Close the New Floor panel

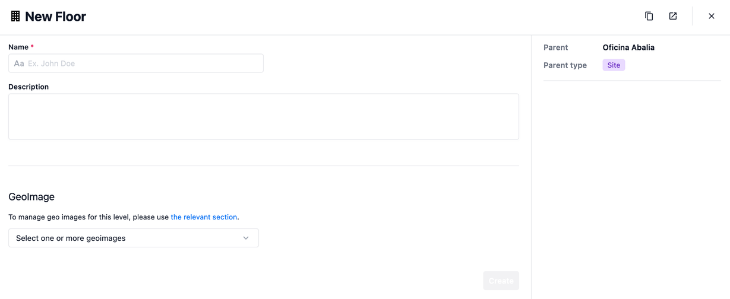711,16
